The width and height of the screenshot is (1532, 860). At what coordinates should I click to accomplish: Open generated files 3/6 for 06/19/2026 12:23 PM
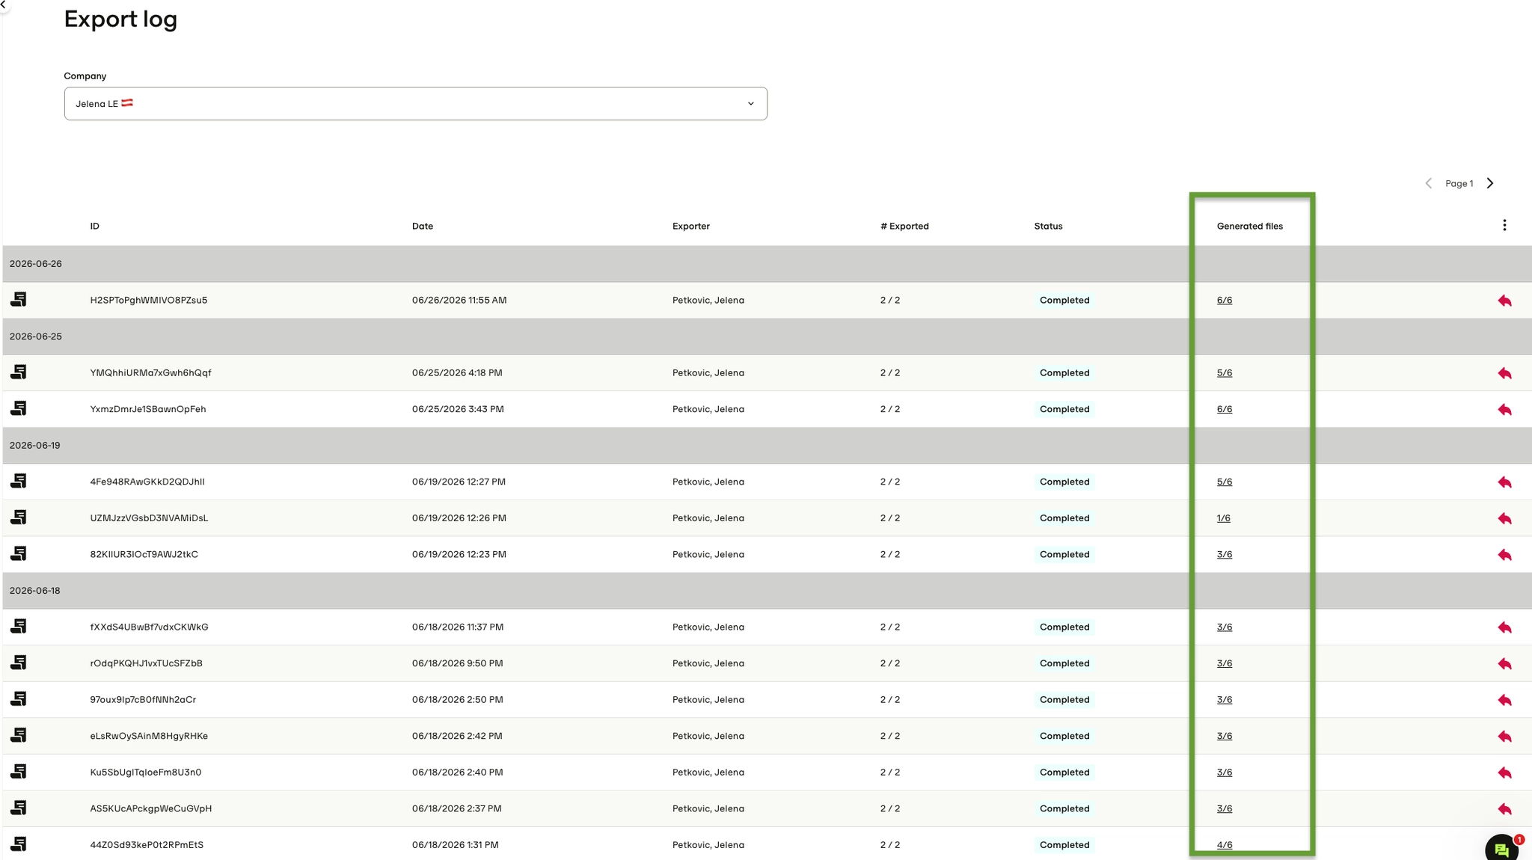[1225, 554]
